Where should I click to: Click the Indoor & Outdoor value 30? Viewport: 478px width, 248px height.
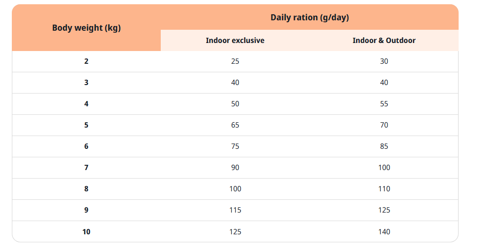[x=384, y=61]
